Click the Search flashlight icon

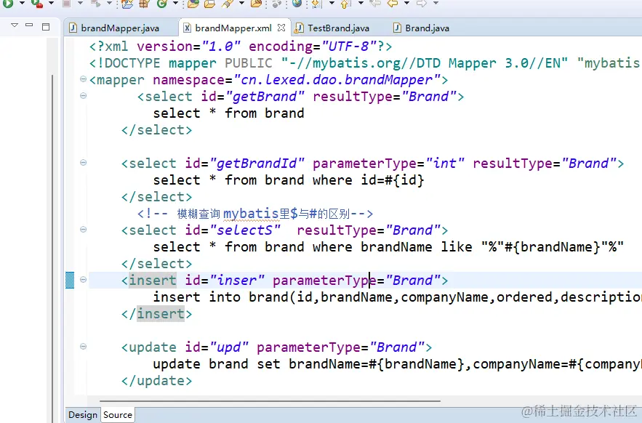(228, 4)
